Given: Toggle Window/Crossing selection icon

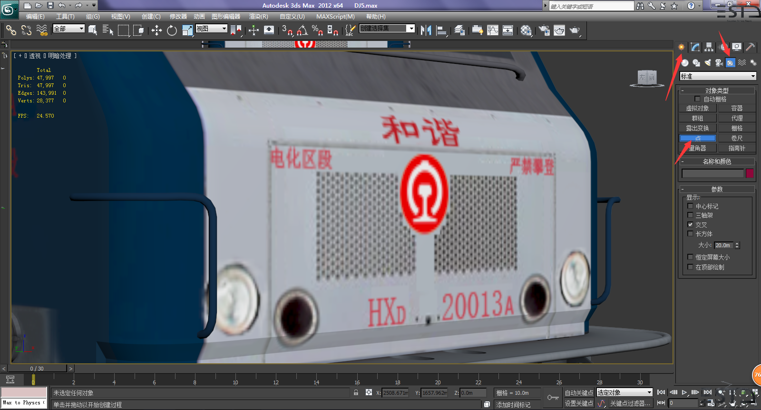Looking at the screenshot, I should point(138,30).
